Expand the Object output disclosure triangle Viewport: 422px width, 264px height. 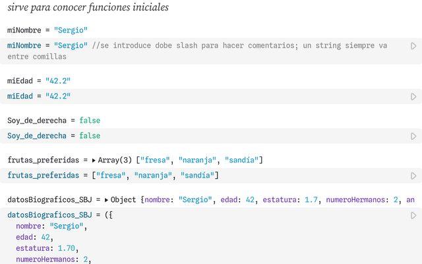tap(106, 200)
